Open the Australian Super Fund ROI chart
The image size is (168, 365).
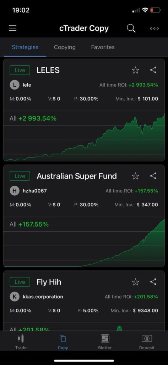click(x=84, y=242)
